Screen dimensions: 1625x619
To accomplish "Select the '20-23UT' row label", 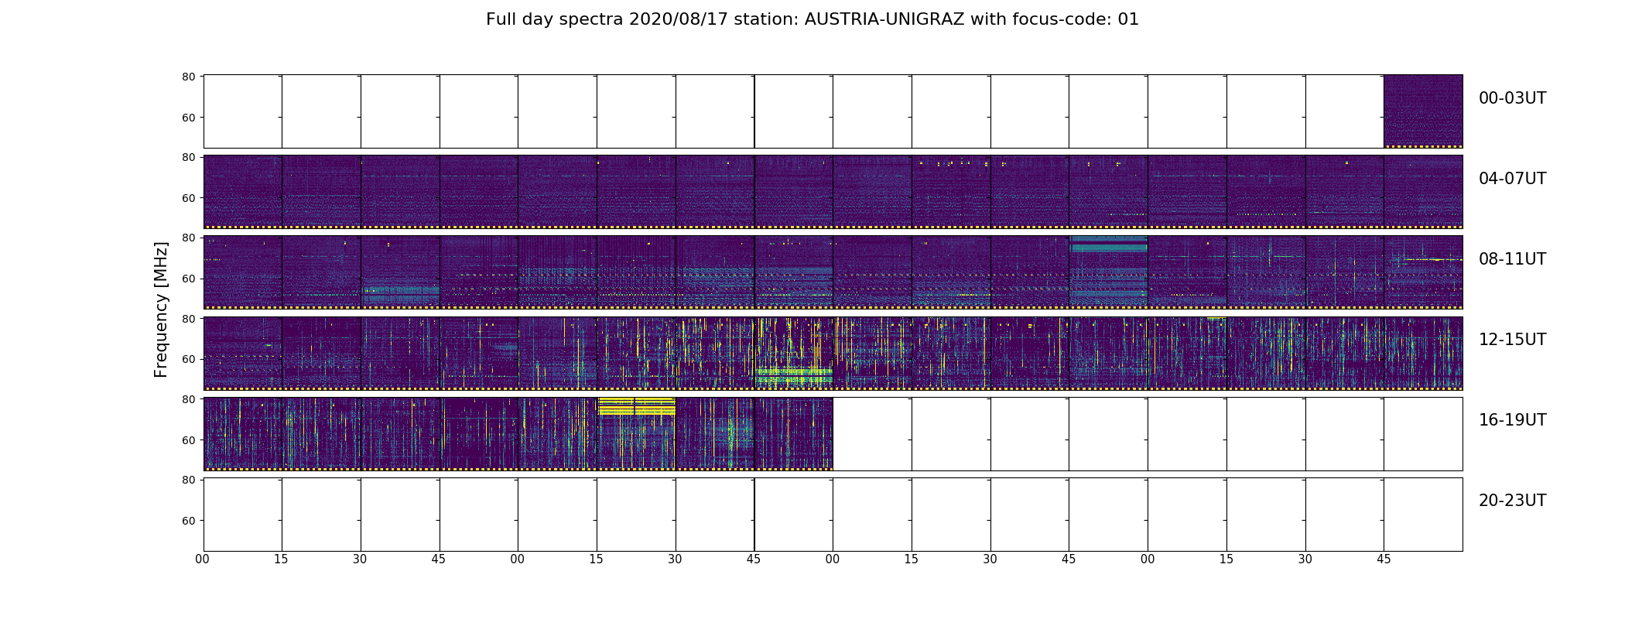I will tap(1512, 501).
